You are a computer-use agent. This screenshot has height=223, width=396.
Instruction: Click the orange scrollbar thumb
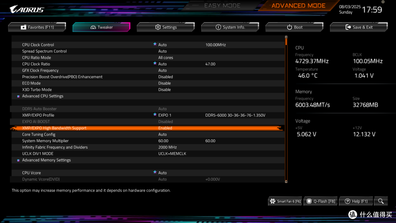(x=286, y=42)
